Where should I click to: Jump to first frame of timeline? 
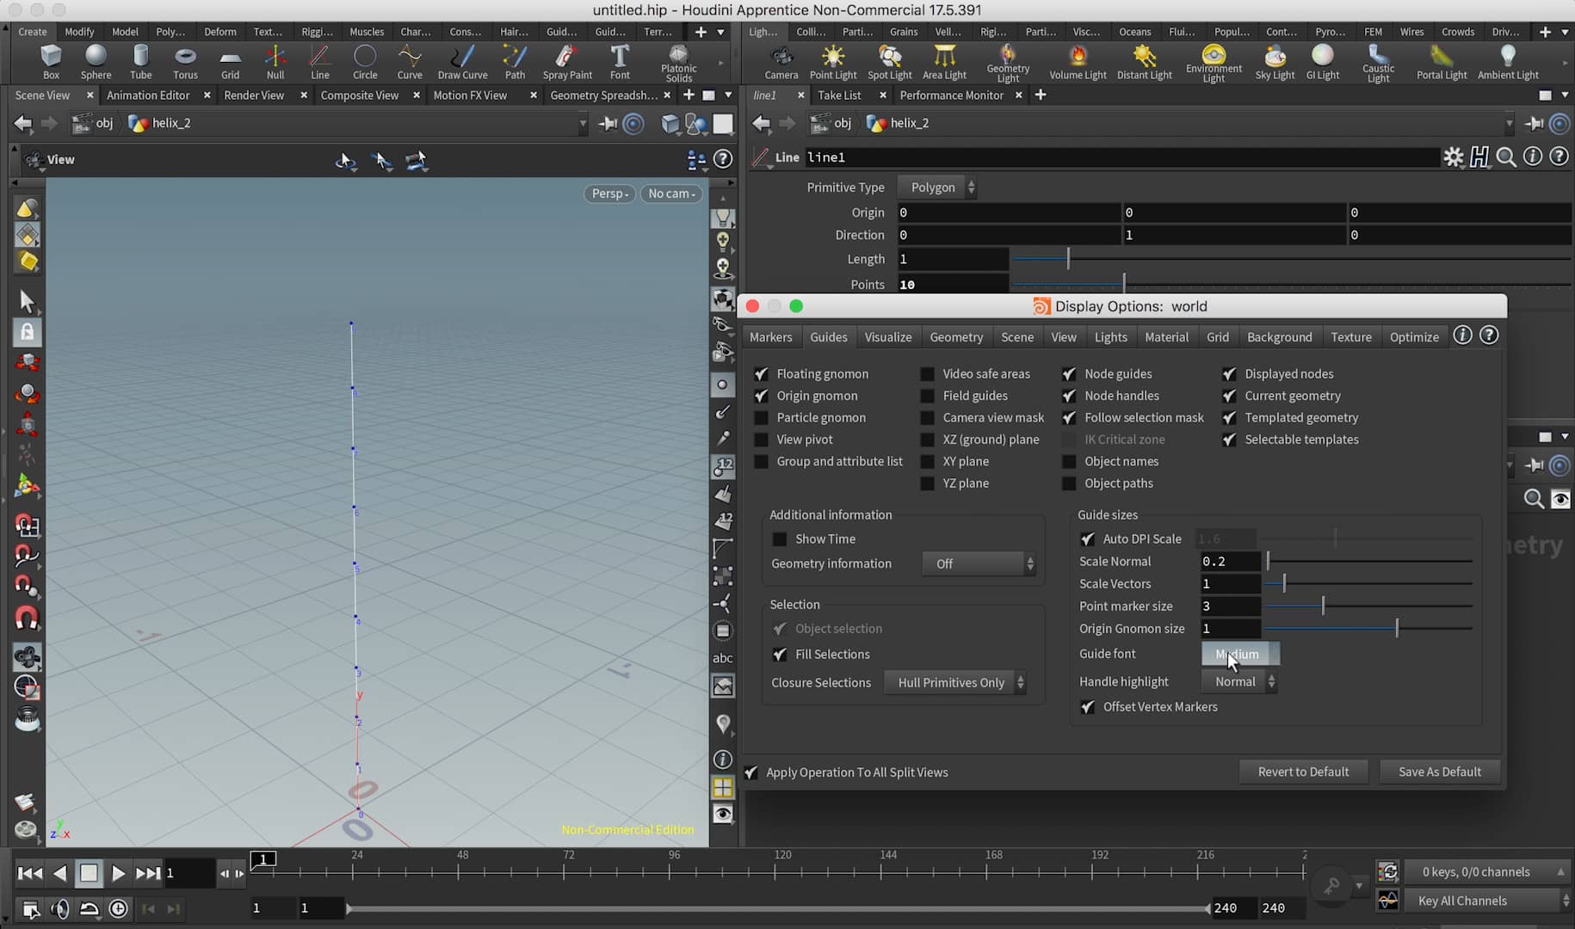click(x=29, y=873)
